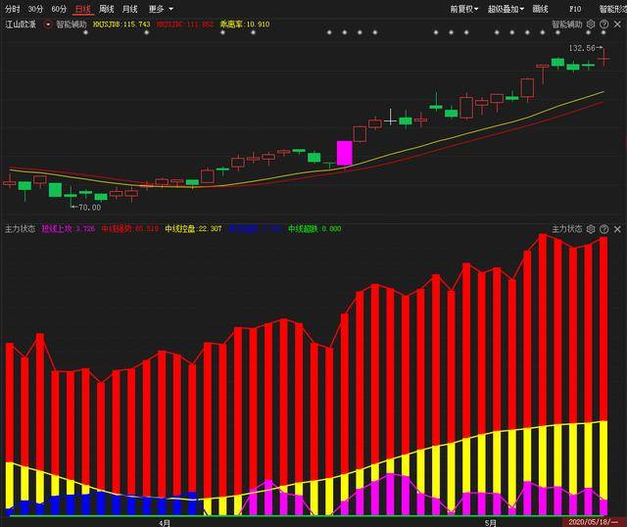Expand the 更多 periods dropdown

[160, 8]
